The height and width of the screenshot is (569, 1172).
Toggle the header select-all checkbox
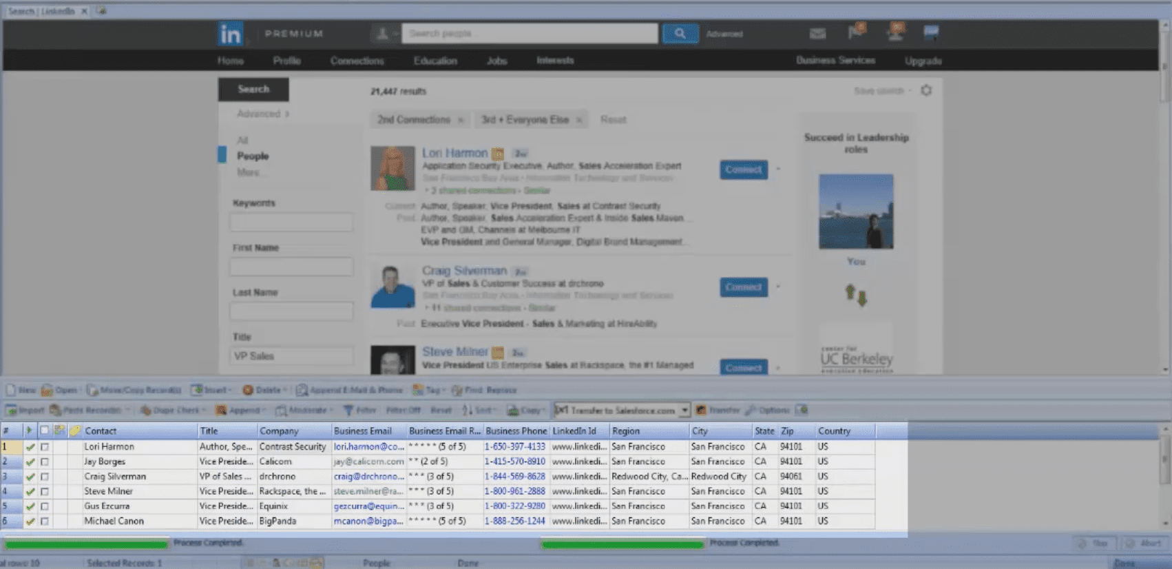[x=44, y=431]
